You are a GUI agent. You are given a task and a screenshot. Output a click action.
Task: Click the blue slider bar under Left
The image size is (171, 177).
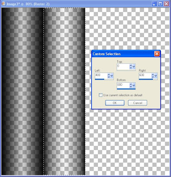104,79
